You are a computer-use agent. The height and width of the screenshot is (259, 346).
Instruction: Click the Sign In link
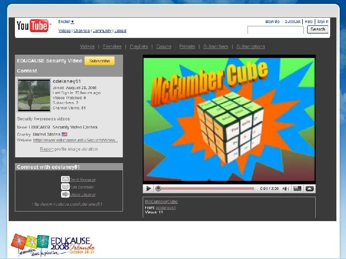(322, 22)
